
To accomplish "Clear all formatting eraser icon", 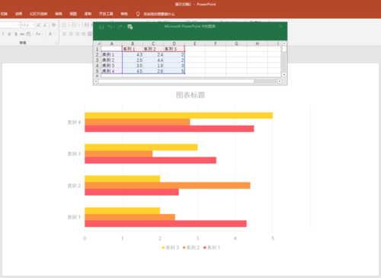I will (x=53, y=25).
